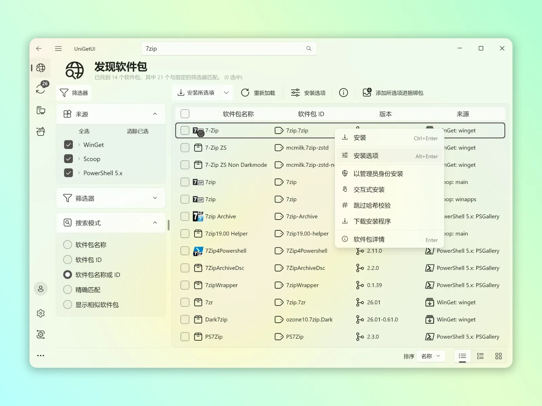This screenshot has width=542, height=406.
Task: Click the filter pane scrollbar handle
Action: point(168,225)
